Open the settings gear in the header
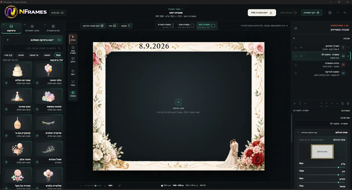The image size is (352, 190). [330, 13]
